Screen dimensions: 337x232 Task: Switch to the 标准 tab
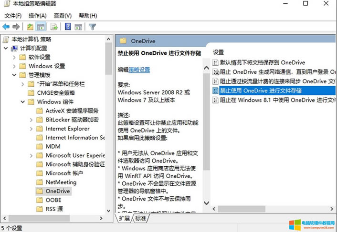140,218
